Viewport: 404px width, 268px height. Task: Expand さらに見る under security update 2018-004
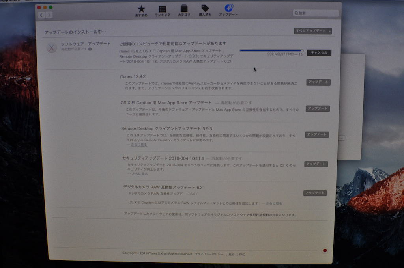click(140, 174)
